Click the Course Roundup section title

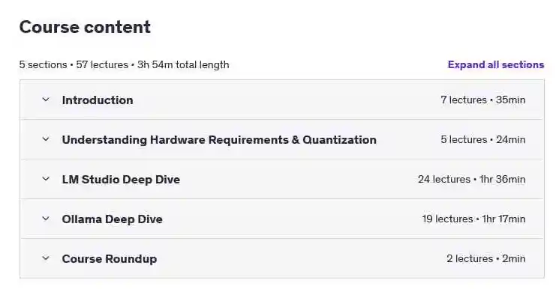pyautogui.click(x=109, y=259)
